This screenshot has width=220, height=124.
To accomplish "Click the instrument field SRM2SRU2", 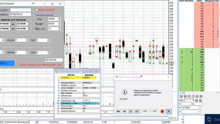I will (20, 14).
